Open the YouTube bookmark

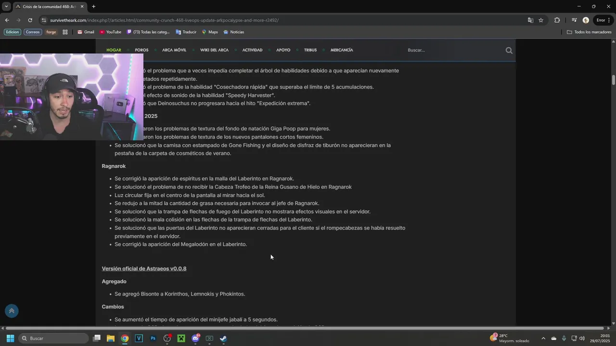point(110,32)
